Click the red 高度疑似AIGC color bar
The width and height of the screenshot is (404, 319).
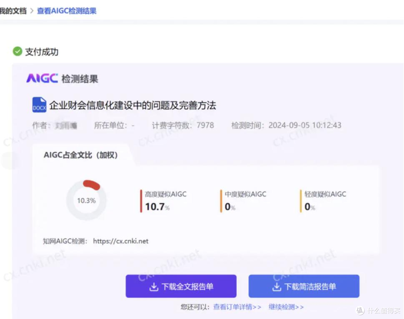pyautogui.click(x=141, y=201)
